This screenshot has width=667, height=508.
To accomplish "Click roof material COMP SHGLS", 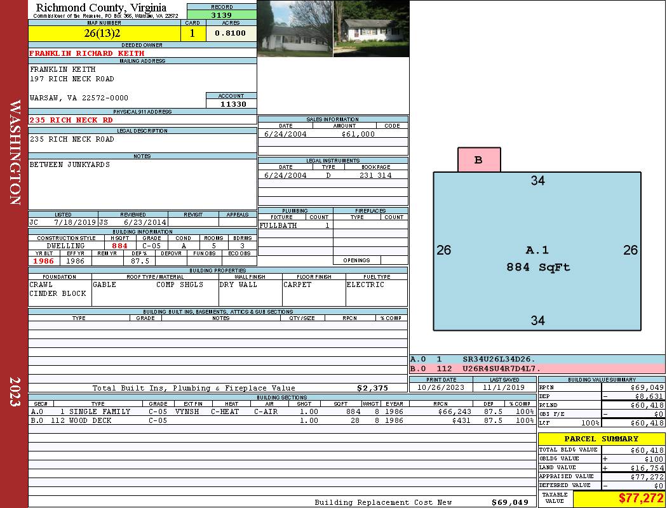I will [x=180, y=285].
